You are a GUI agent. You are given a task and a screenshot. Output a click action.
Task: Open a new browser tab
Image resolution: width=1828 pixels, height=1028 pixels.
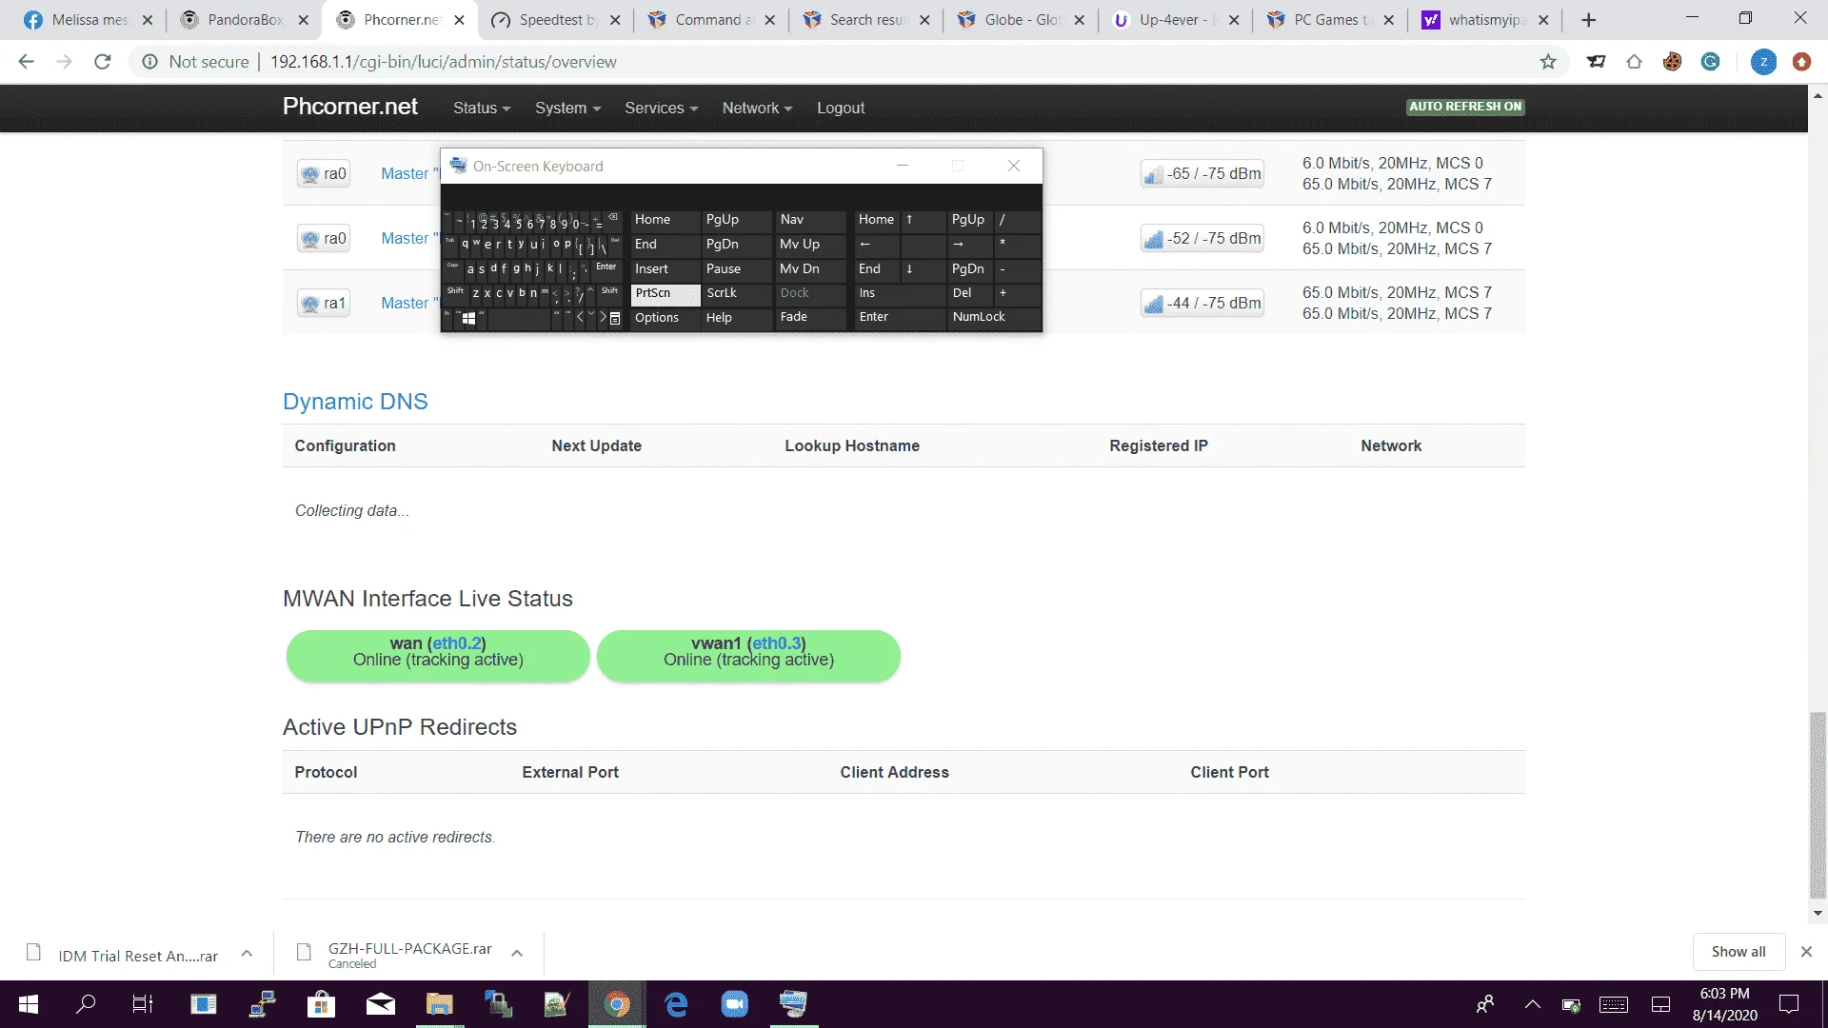1588,20
